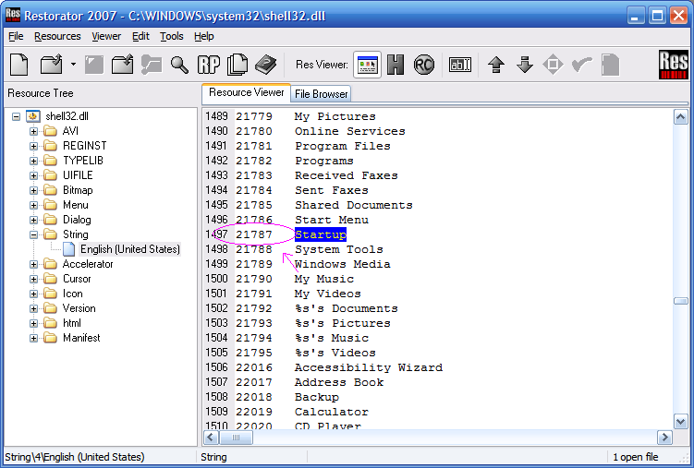Open the File menu
The width and height of the screenshot is (694, 468).
16,36
